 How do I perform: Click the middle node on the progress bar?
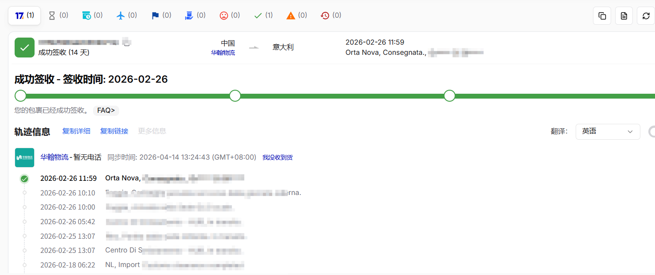tap(235, 96)
